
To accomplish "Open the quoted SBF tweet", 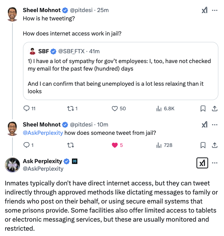I will pos(121,71).
